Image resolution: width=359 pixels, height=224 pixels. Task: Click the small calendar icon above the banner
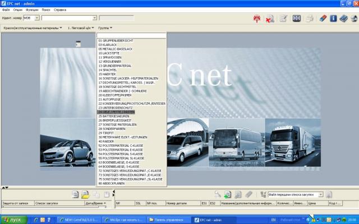click(78, 44)
